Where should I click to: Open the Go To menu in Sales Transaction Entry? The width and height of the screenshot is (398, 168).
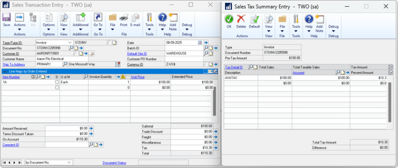(x=98, y=22)
